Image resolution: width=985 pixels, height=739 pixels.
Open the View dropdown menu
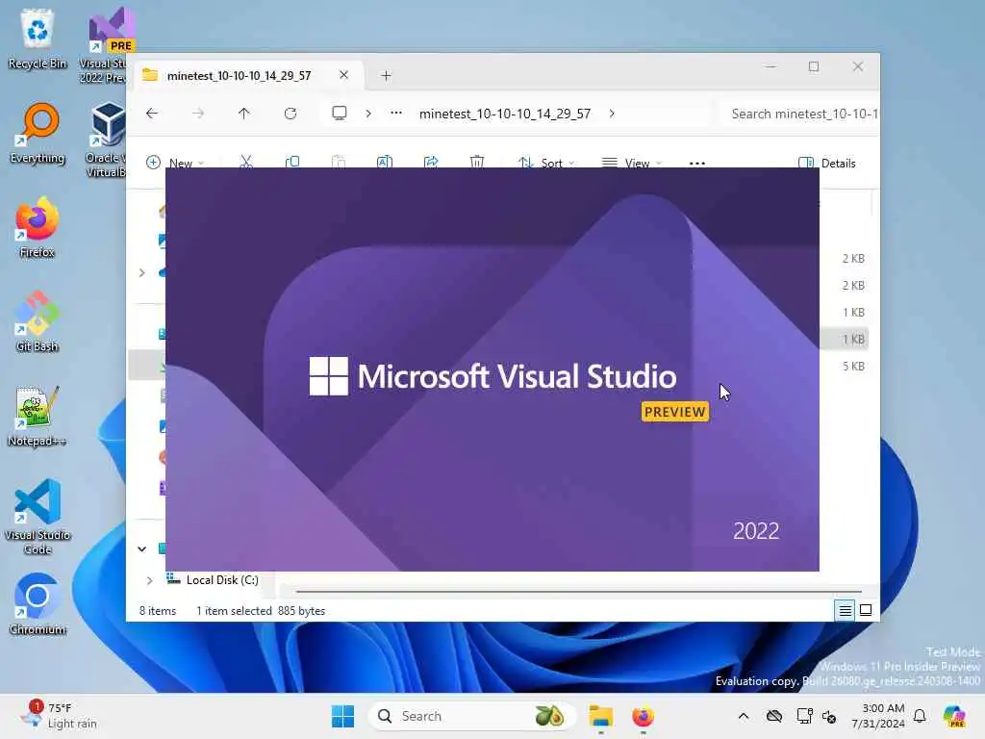[x=631, y=162]
